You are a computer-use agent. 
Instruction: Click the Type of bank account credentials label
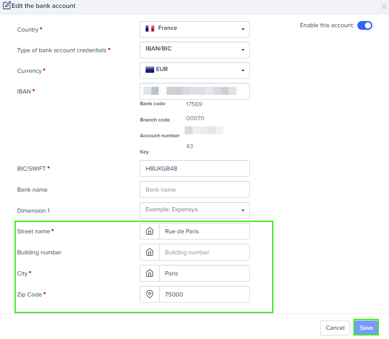[x=62, y=50]
